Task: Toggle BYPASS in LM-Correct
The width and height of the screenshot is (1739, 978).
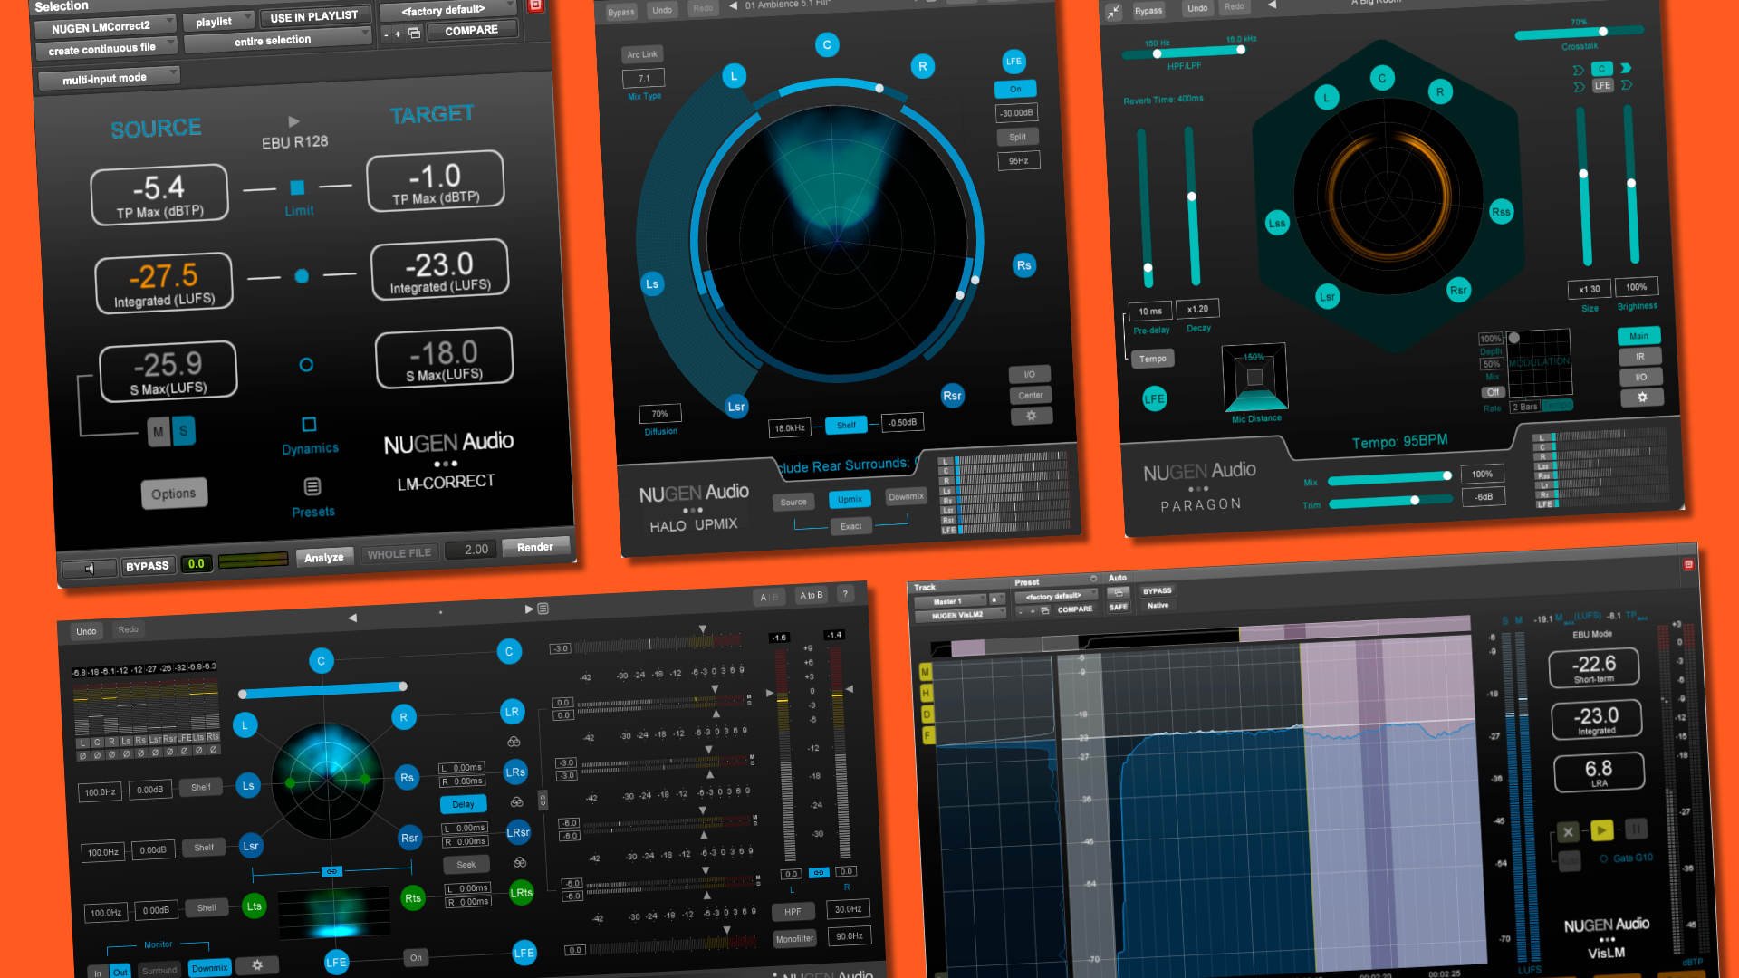Action: pyautogui.click(x=148, y=564)
